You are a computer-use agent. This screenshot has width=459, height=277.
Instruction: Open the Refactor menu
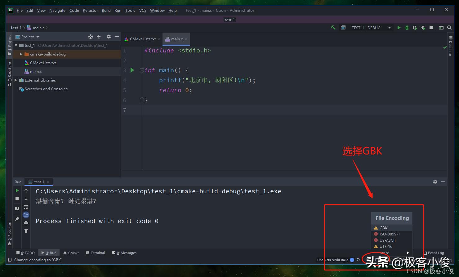pyautogui.click(x=90, y=10)
